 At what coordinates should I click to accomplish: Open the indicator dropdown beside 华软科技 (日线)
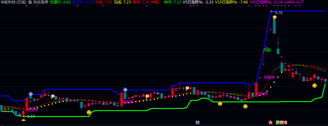[30, 2]
